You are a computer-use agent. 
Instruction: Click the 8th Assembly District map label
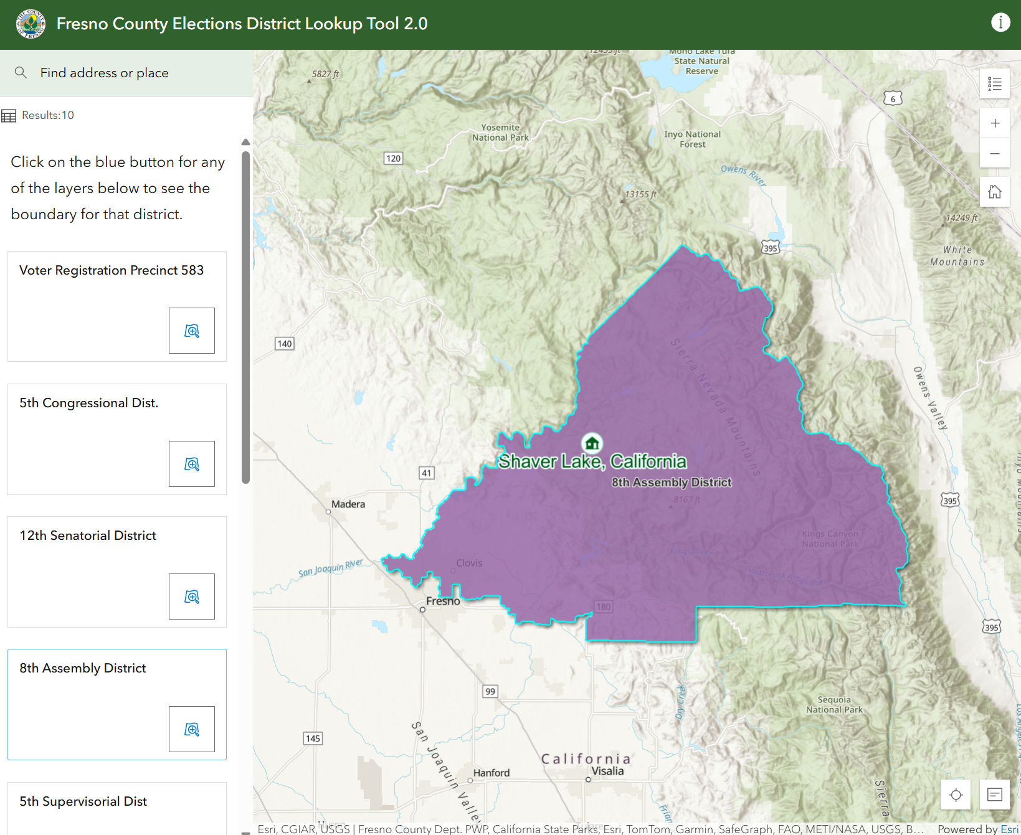click(x=672, y=483)
